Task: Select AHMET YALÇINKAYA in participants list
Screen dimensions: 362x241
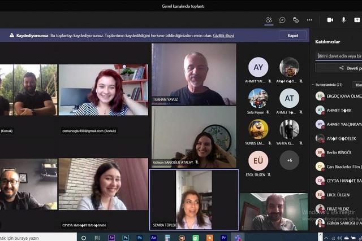Action: 339,124
